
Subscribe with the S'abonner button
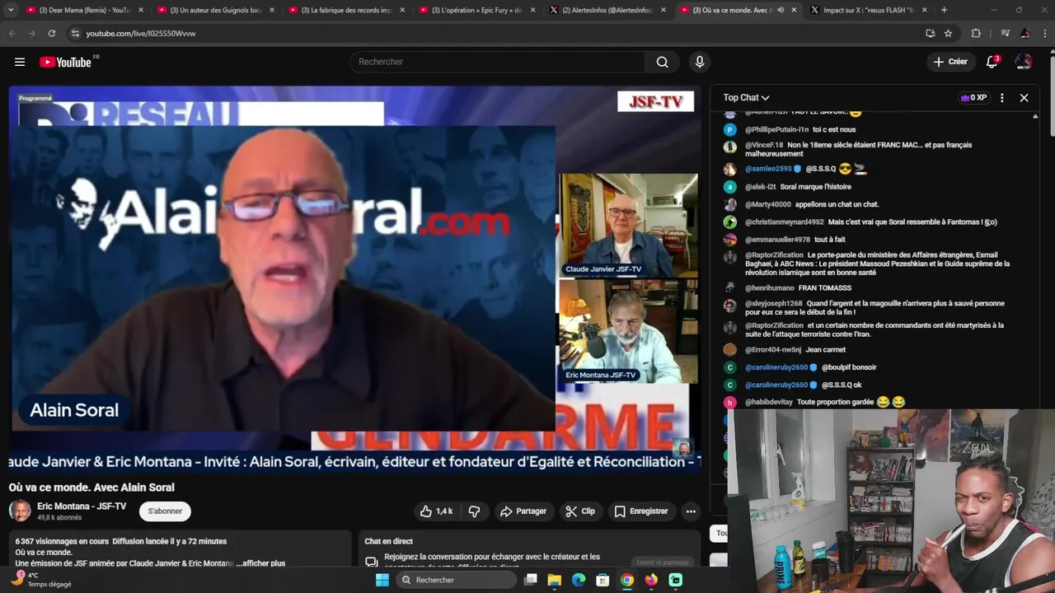tap(165, 511)
